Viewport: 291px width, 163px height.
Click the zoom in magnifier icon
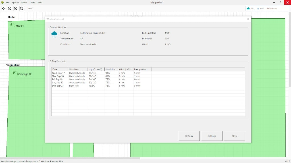coord(16,8)
